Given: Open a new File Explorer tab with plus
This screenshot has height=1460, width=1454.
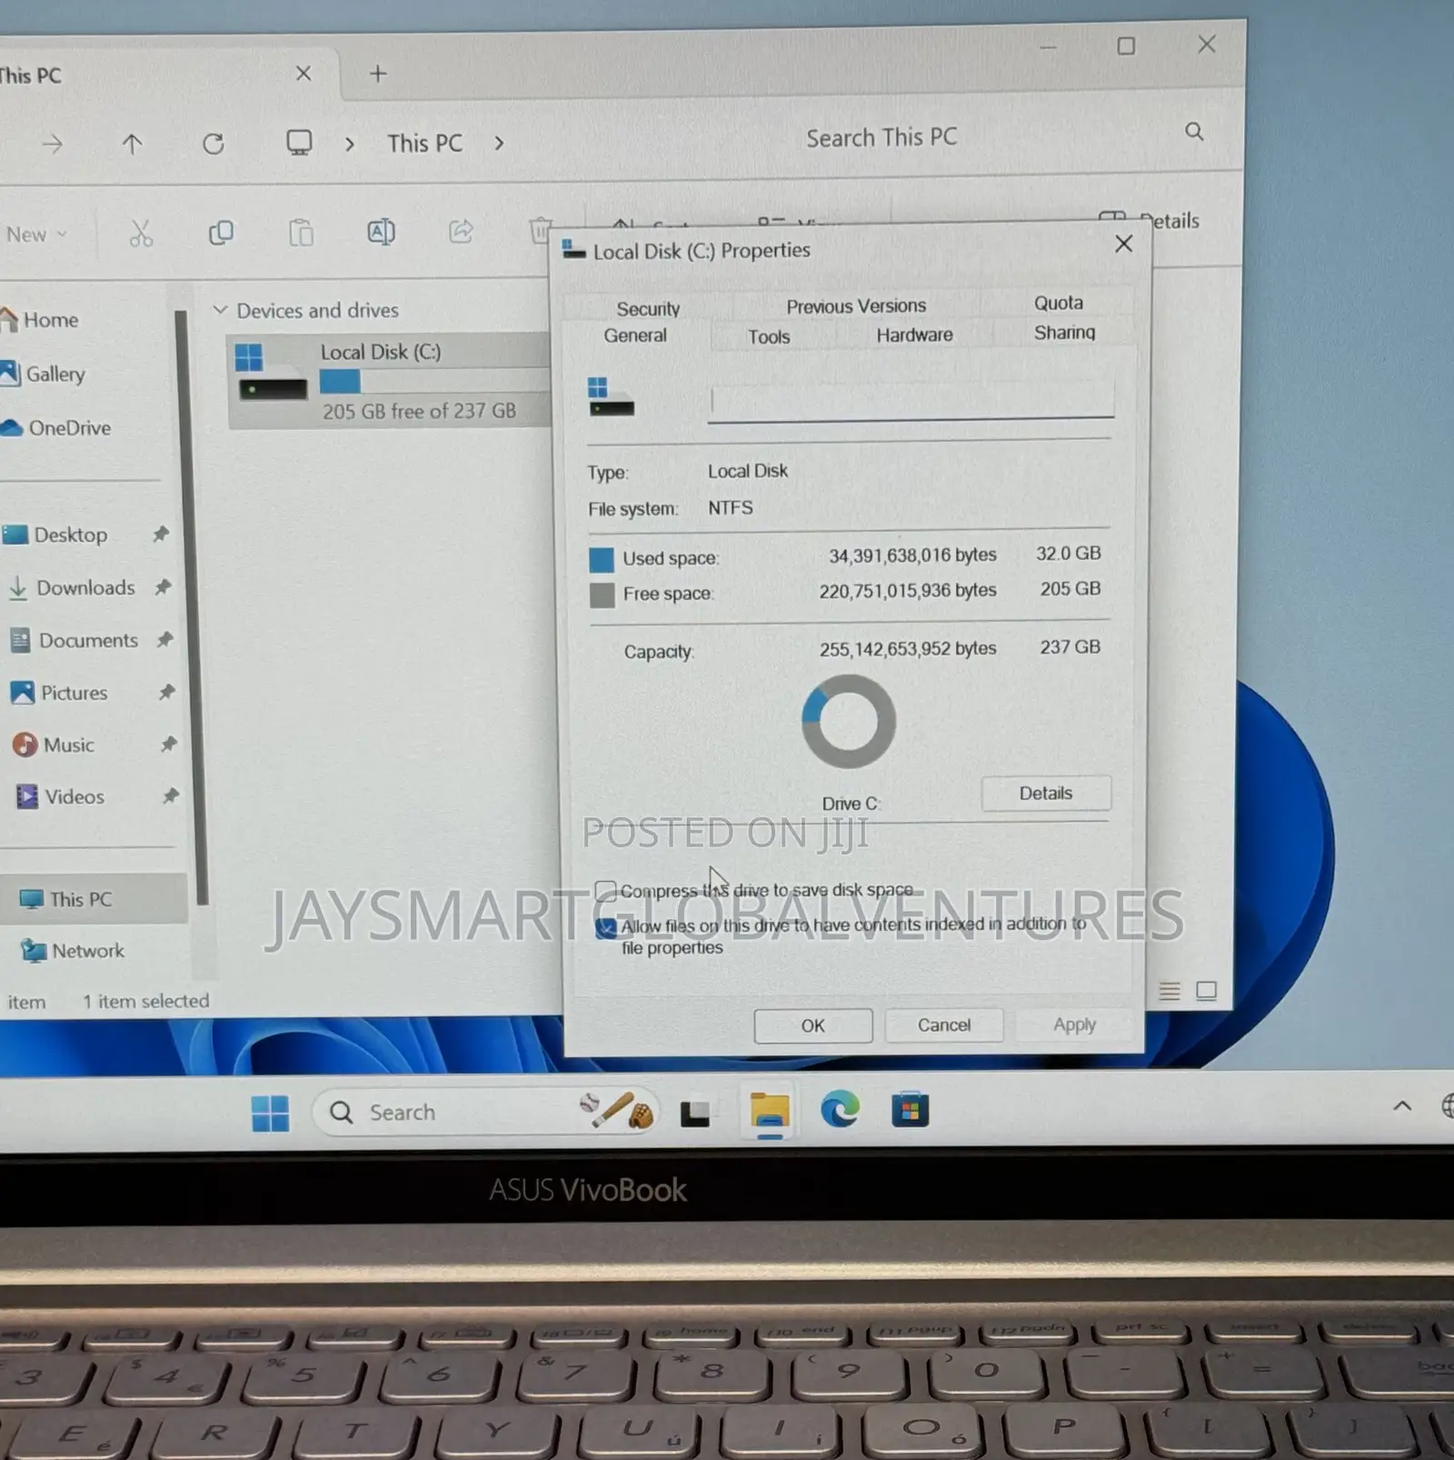Looking at the screenshot, I should 378,74.
